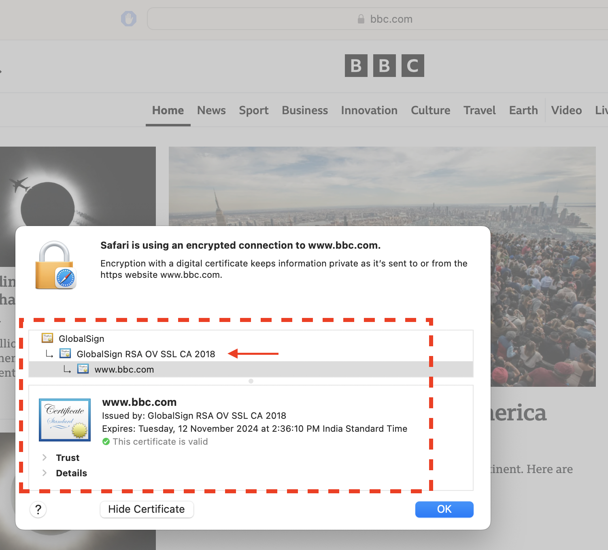Click the 'Safari is using an encrypted connection' heading

point(240,245)
